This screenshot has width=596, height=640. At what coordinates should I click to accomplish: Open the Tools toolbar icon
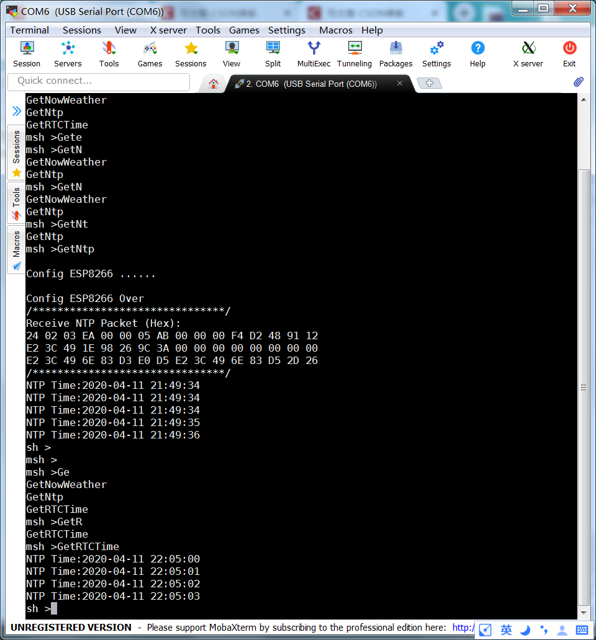coord(109,53)
